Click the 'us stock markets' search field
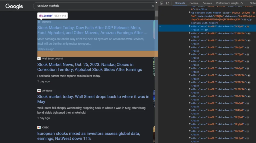Viewport: 256px width, 143px height. 92,6
